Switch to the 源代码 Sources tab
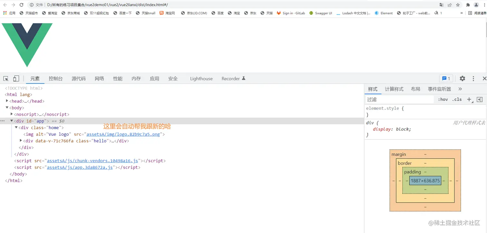This screenshot has width=487, height=233. coord(79,79)
